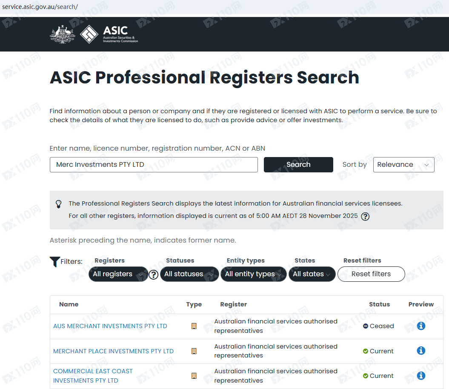Expand the All statuses filter dropdown
Screen dimensions: 449x389
click(x=189, y=274)
